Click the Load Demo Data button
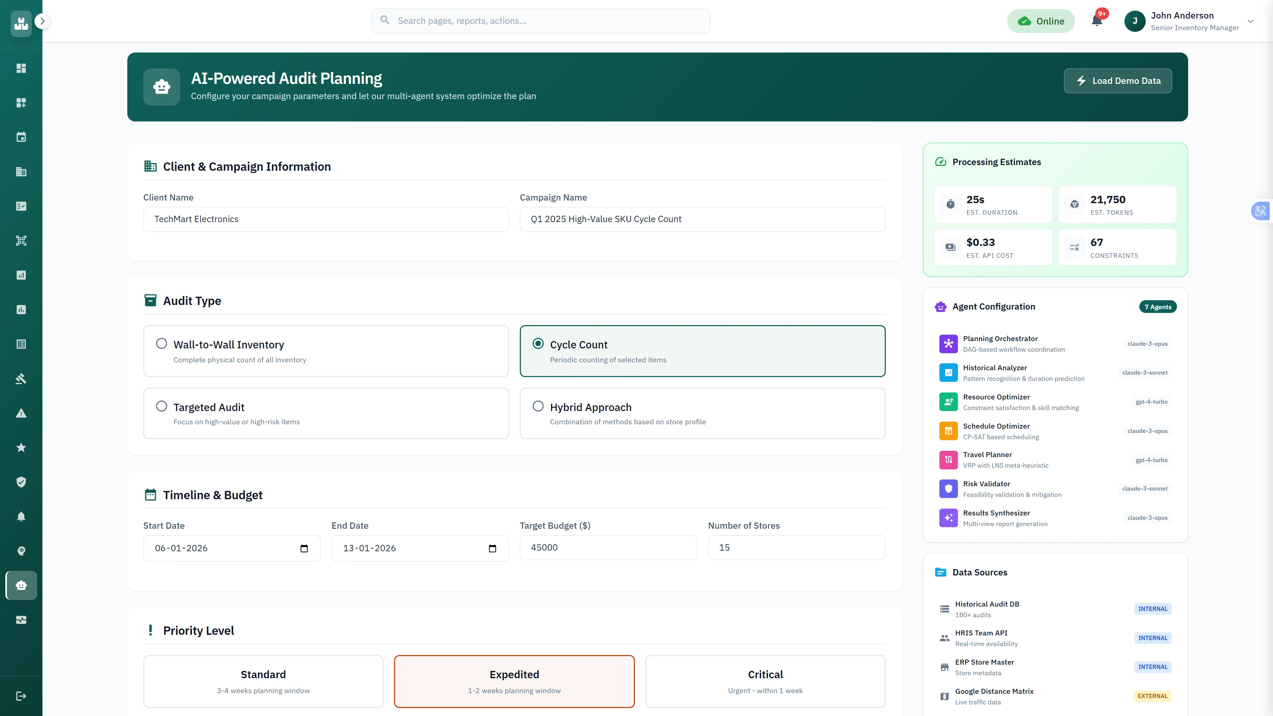1273x716 pixels. [1118, 81]
